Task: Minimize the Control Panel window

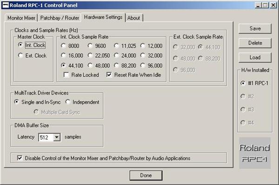Action: 258,5
